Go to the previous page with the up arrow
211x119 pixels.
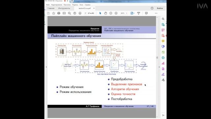click(x=75, y=13)
